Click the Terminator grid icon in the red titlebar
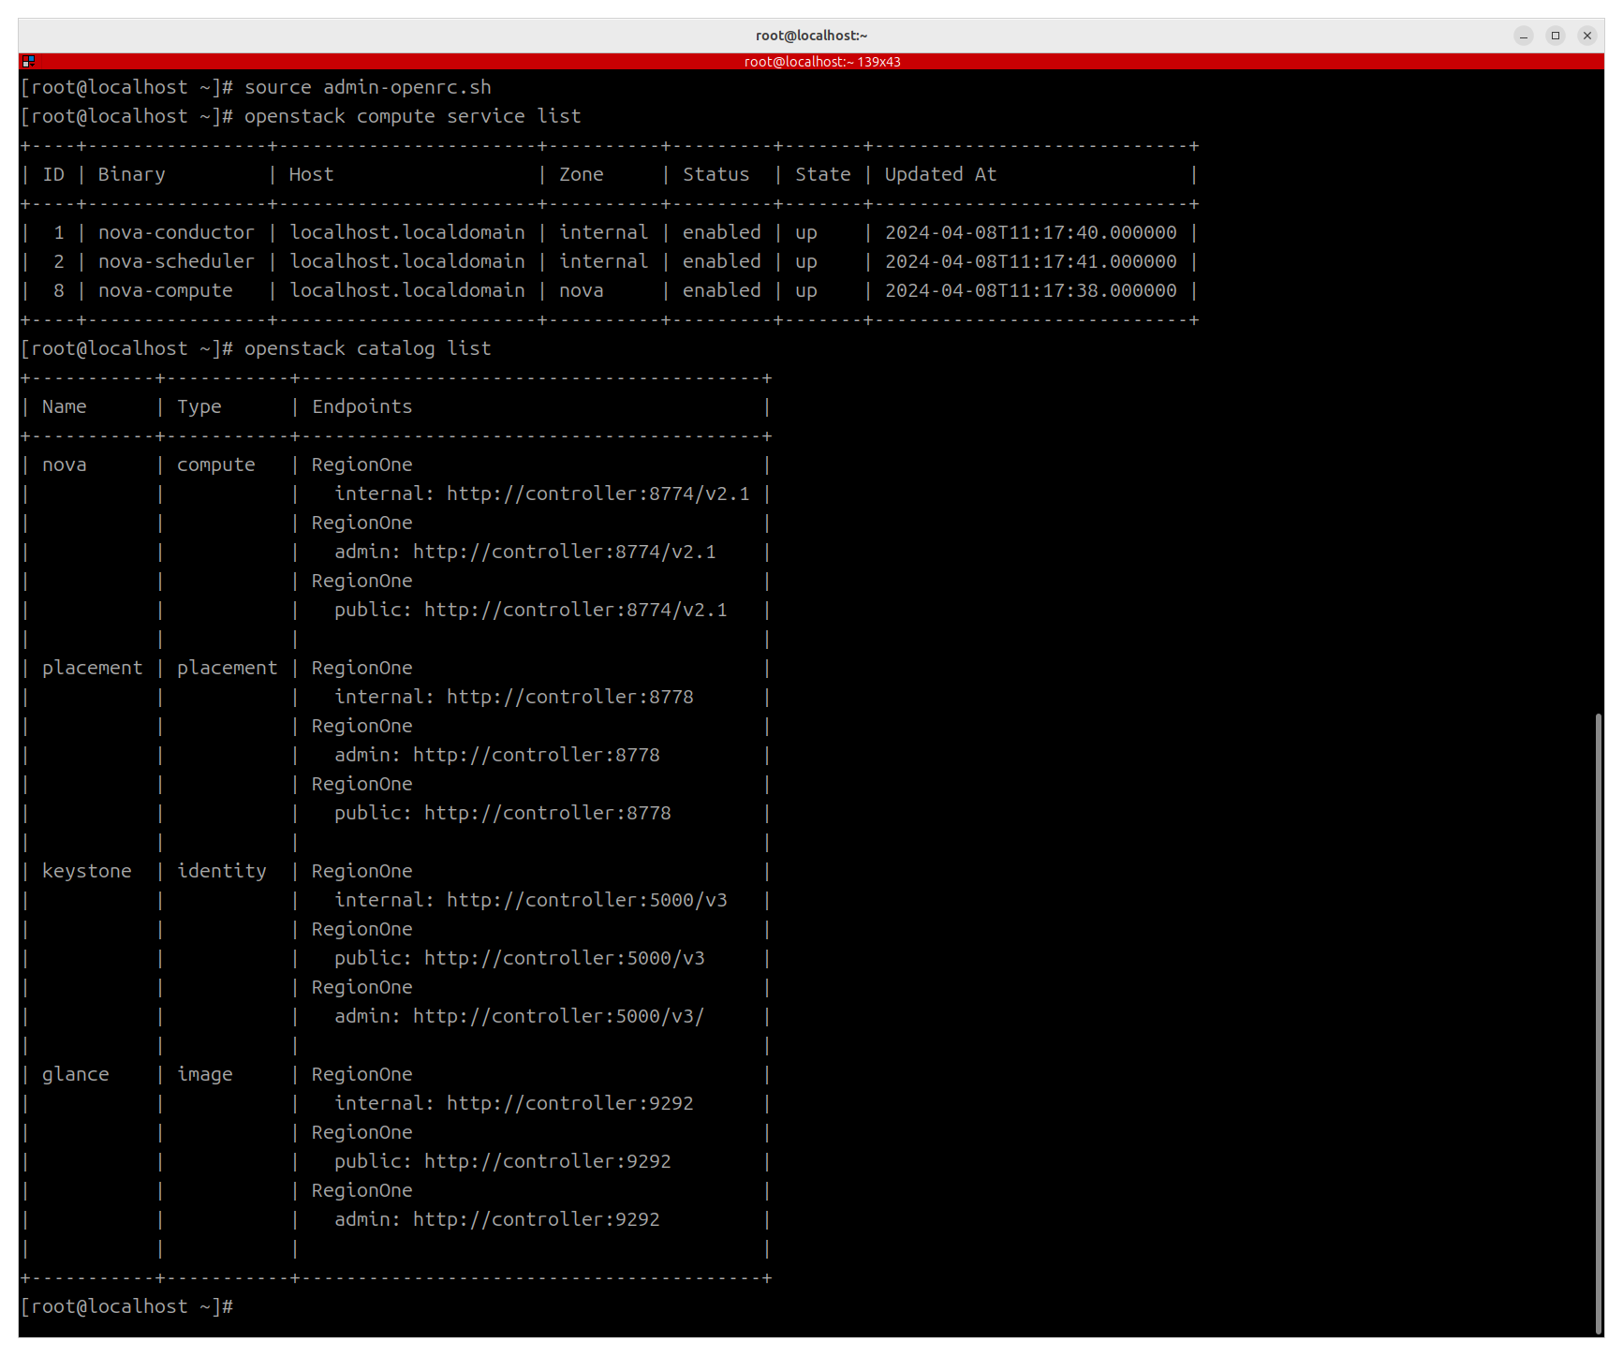1623x1356 pixels. pyautogui.click(x=28, y=62)
